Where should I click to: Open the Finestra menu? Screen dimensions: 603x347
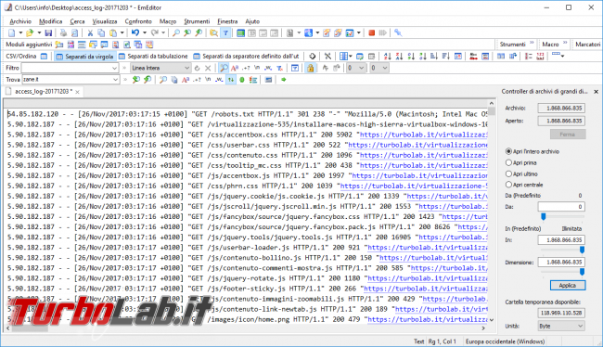(x=227, y=21)
